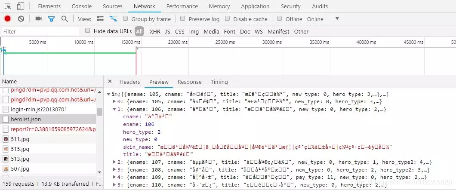Screen dimensions: 456x190
Task: Show the overview waterfall view icon
Action: (113, 18)
